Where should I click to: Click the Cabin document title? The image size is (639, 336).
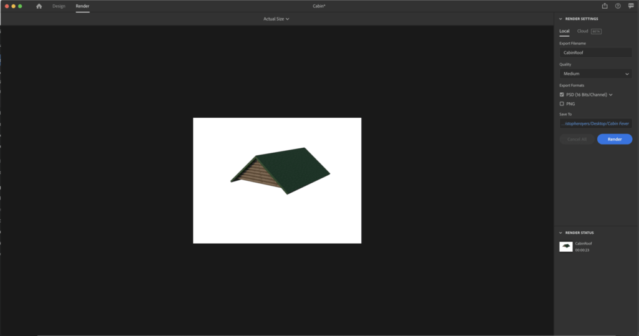[x=319, y=6]
